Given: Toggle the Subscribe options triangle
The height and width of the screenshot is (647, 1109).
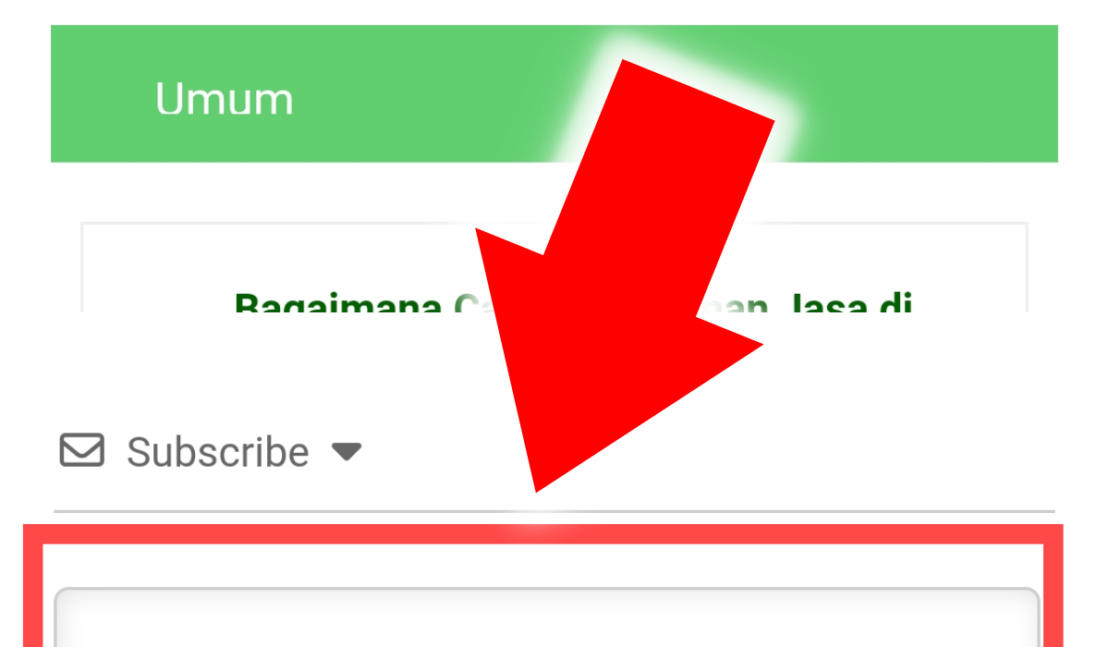Looking at the screenshot, I should tap(347, 452).
